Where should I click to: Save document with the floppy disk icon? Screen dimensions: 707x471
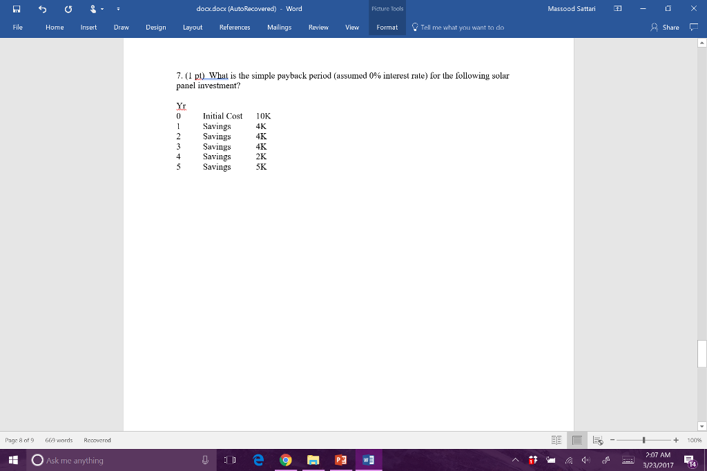pos(17,8)
